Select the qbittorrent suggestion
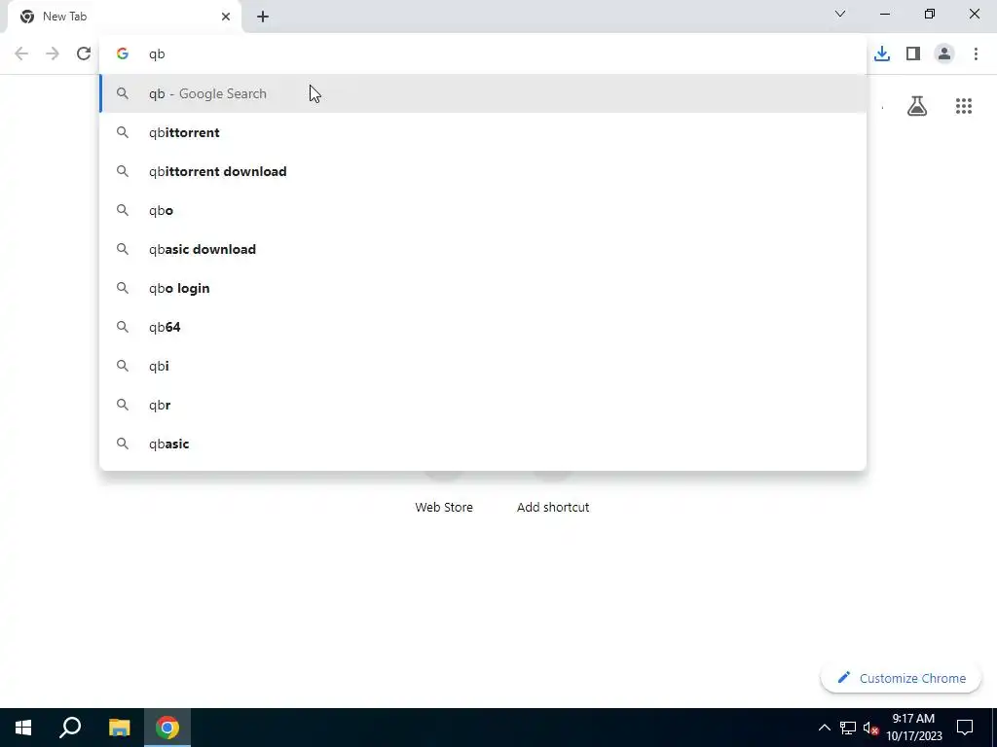 [x=483, y=132]
